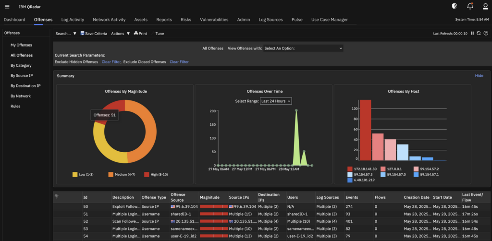Open Rules in the sidebar
The height and width of the screenshot is (241, 492).
click(15, 106)
